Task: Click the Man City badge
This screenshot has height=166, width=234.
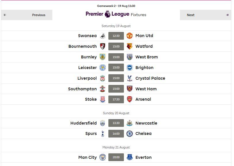Action: pos(103,157)
